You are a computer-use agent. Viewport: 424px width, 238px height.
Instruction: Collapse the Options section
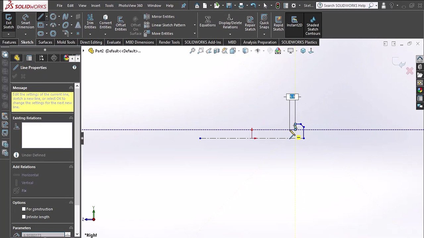click(71, 203)
